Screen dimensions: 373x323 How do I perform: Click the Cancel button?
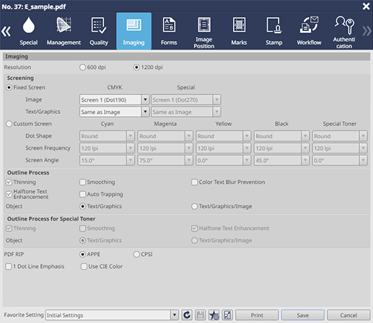point(348,315)
